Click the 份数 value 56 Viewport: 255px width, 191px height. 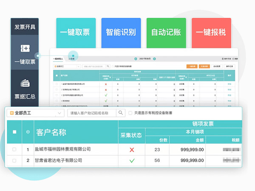pyautogui.click(x=157, y=160)
